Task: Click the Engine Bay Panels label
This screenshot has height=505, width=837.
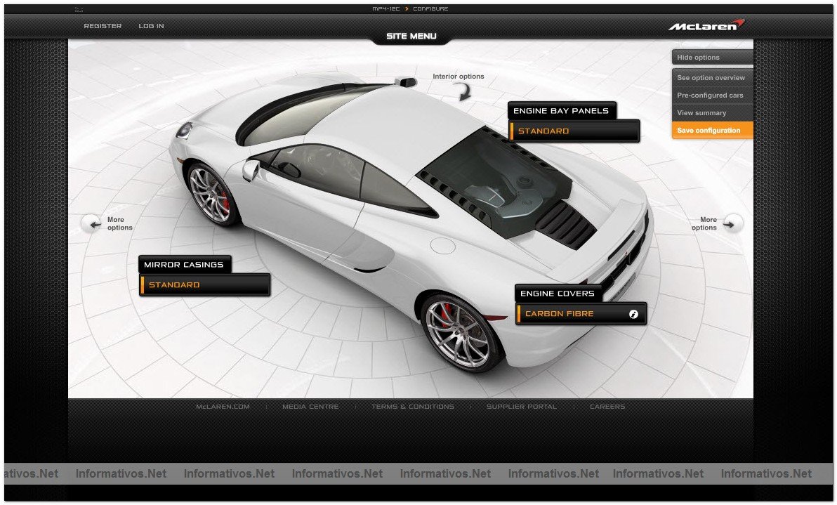Action: pyautogui.click(x=561, y=111)
